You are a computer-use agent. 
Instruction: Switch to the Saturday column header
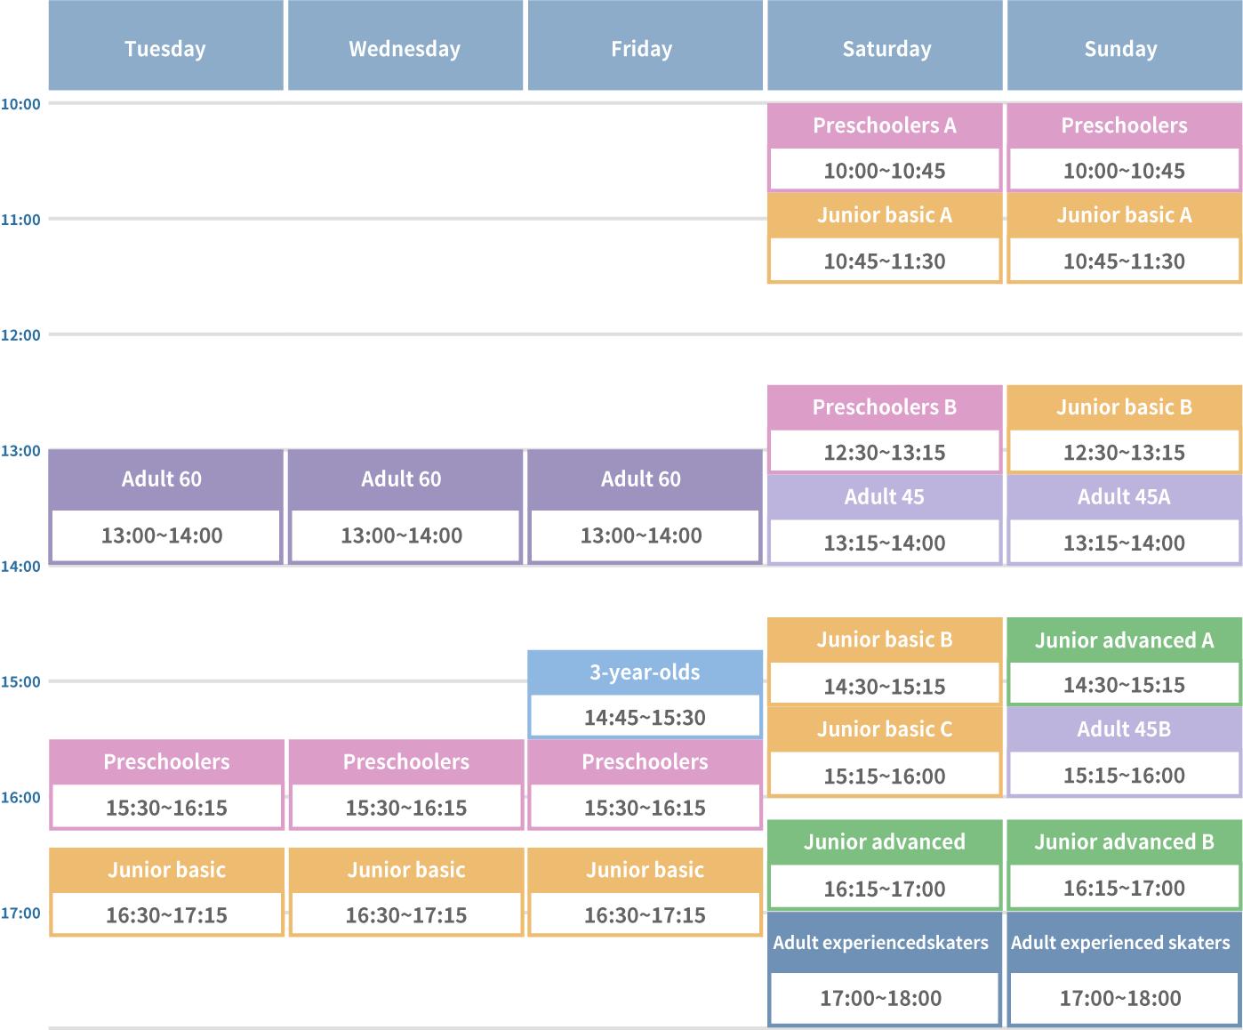point(886,48)
